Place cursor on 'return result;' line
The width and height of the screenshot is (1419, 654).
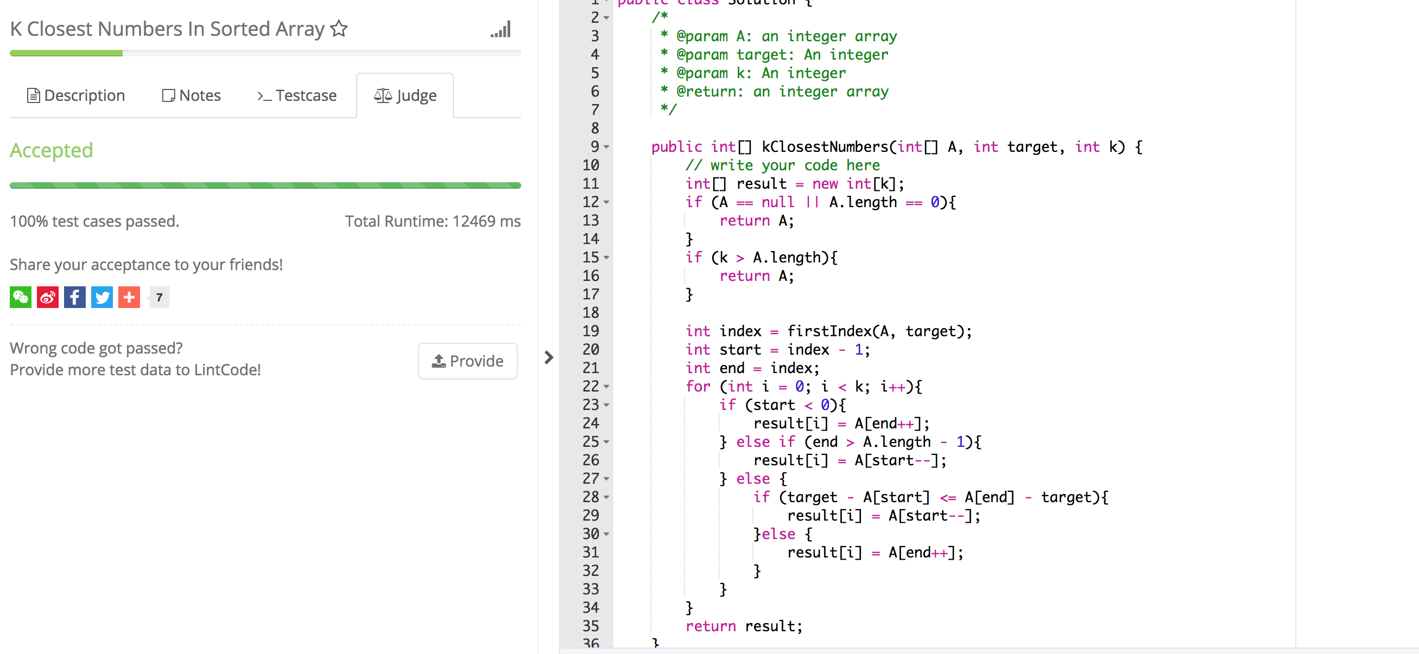point(744,626)
